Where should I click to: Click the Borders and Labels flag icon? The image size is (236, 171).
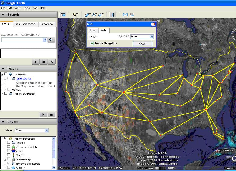14,164
